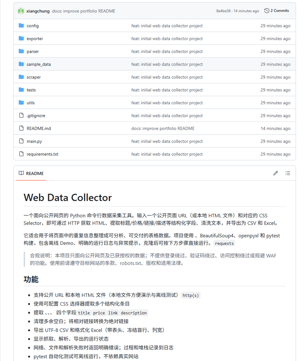This screenshot has height=361, width=305.
Task: Open the xiangchung username link
Action: pyautogui.click(x=38, y=11)
